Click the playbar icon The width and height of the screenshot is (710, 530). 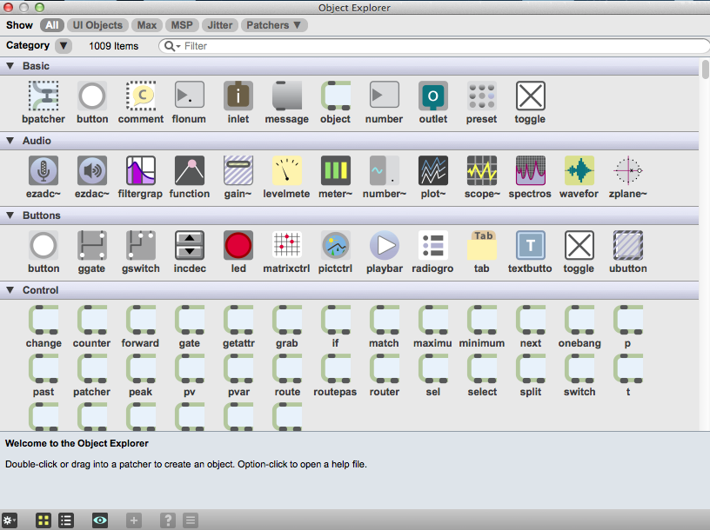385,245
